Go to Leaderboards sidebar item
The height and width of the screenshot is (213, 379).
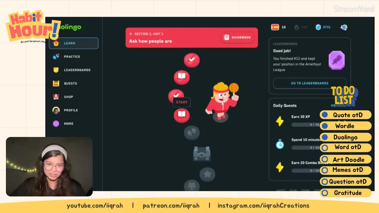point(74,70)
